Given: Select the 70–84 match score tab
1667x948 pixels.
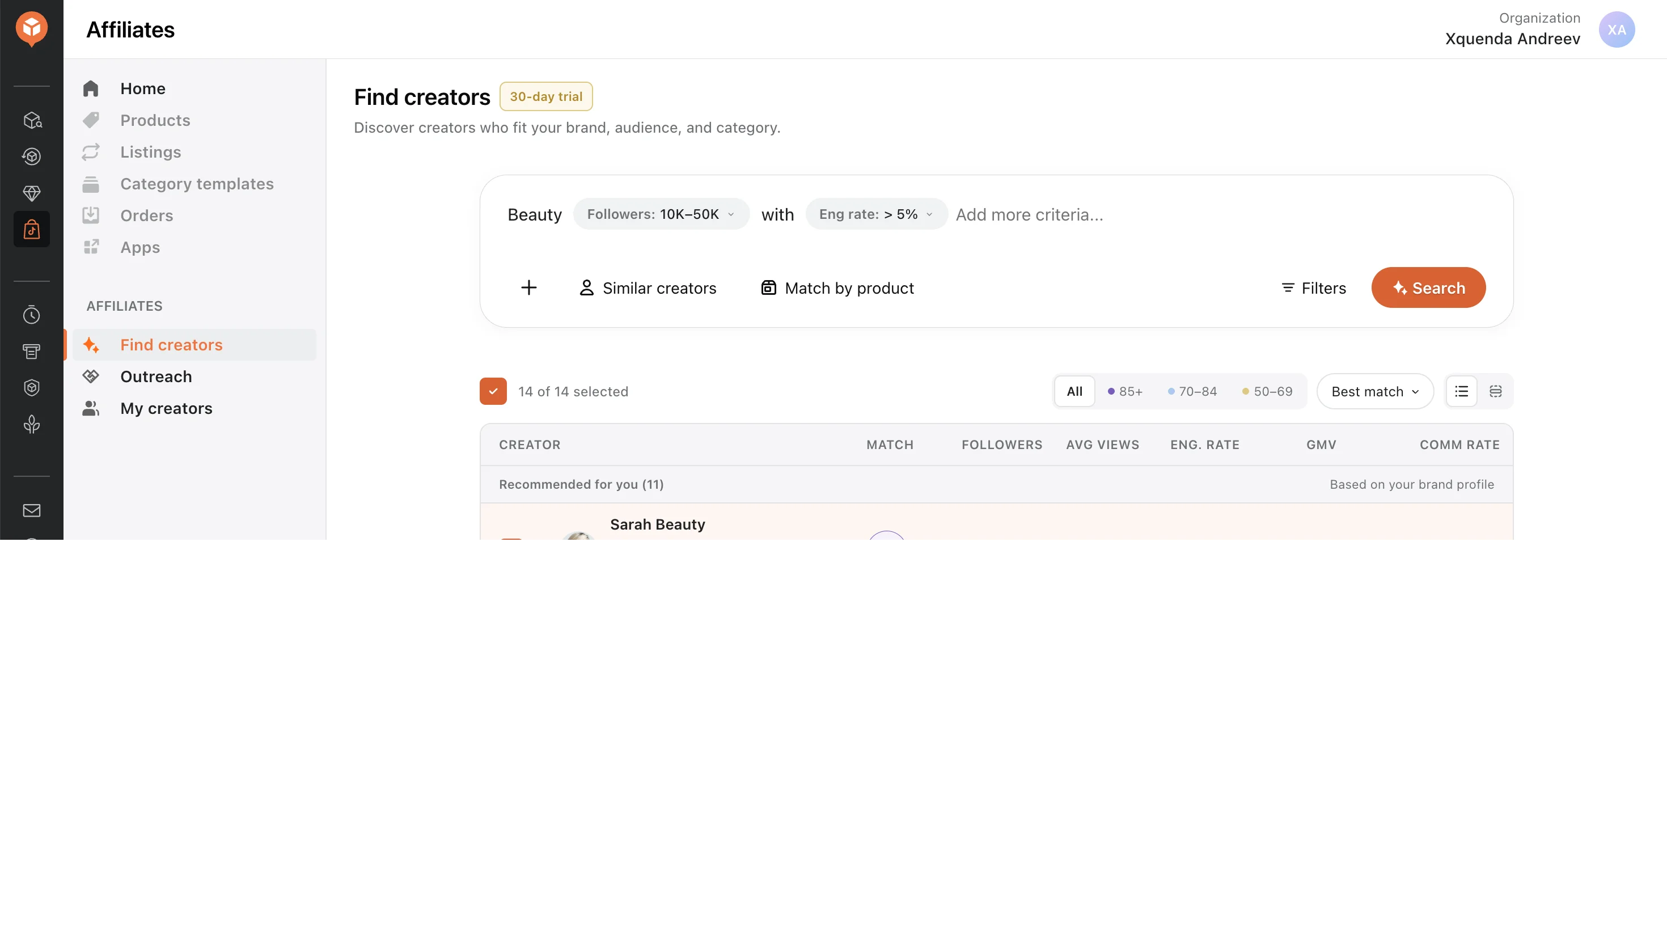Looking at the screenshot, I should click(x=1192, y=391).
